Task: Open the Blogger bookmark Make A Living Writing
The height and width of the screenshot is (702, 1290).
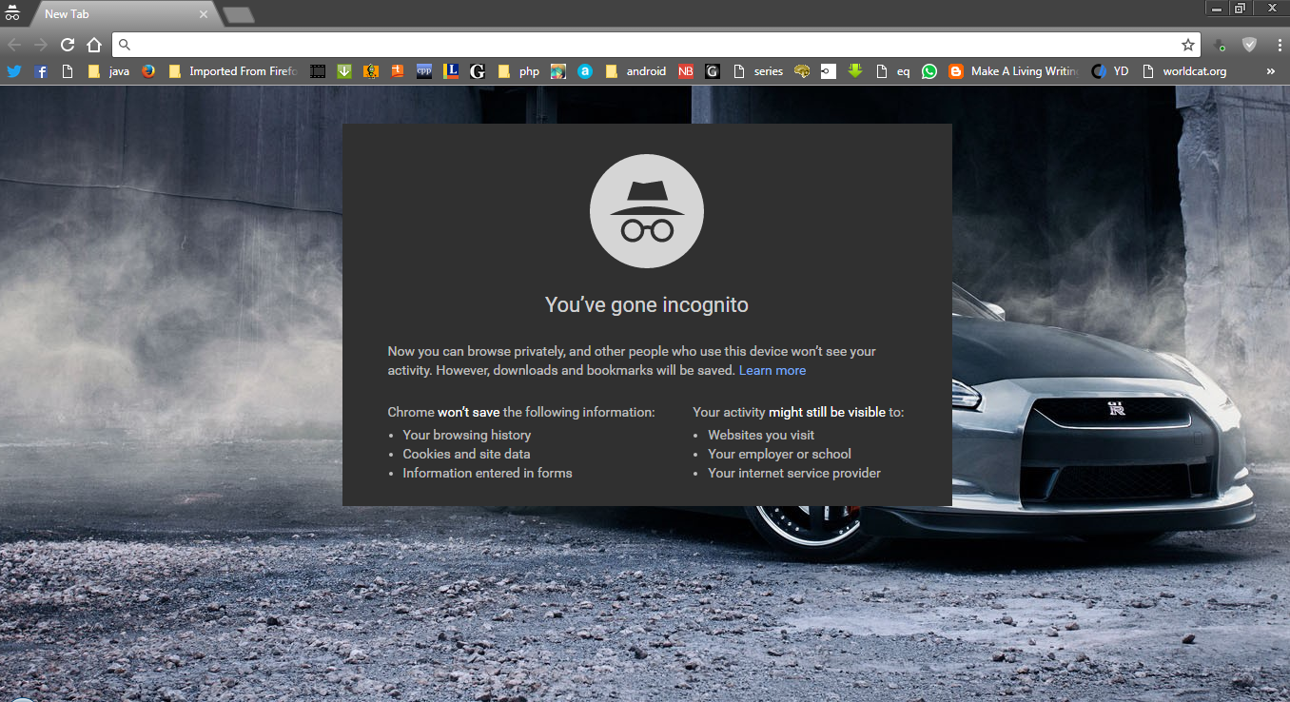Action: (1014, 70)
